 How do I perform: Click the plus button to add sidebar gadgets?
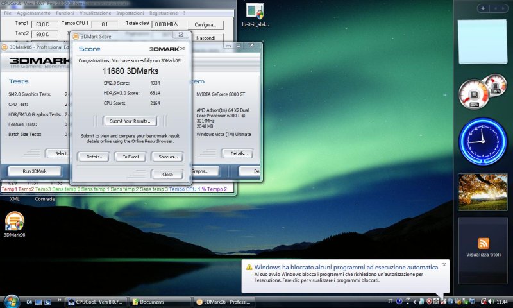[483, 8]
